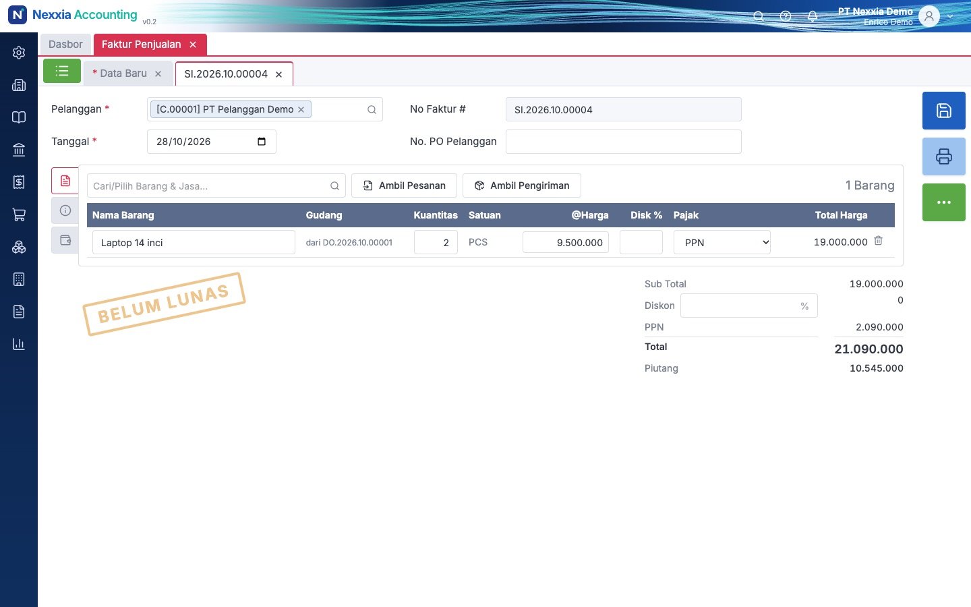Click the print invoice button
Viewport: 971px width, 607px height.
click(x=944, y=156)
